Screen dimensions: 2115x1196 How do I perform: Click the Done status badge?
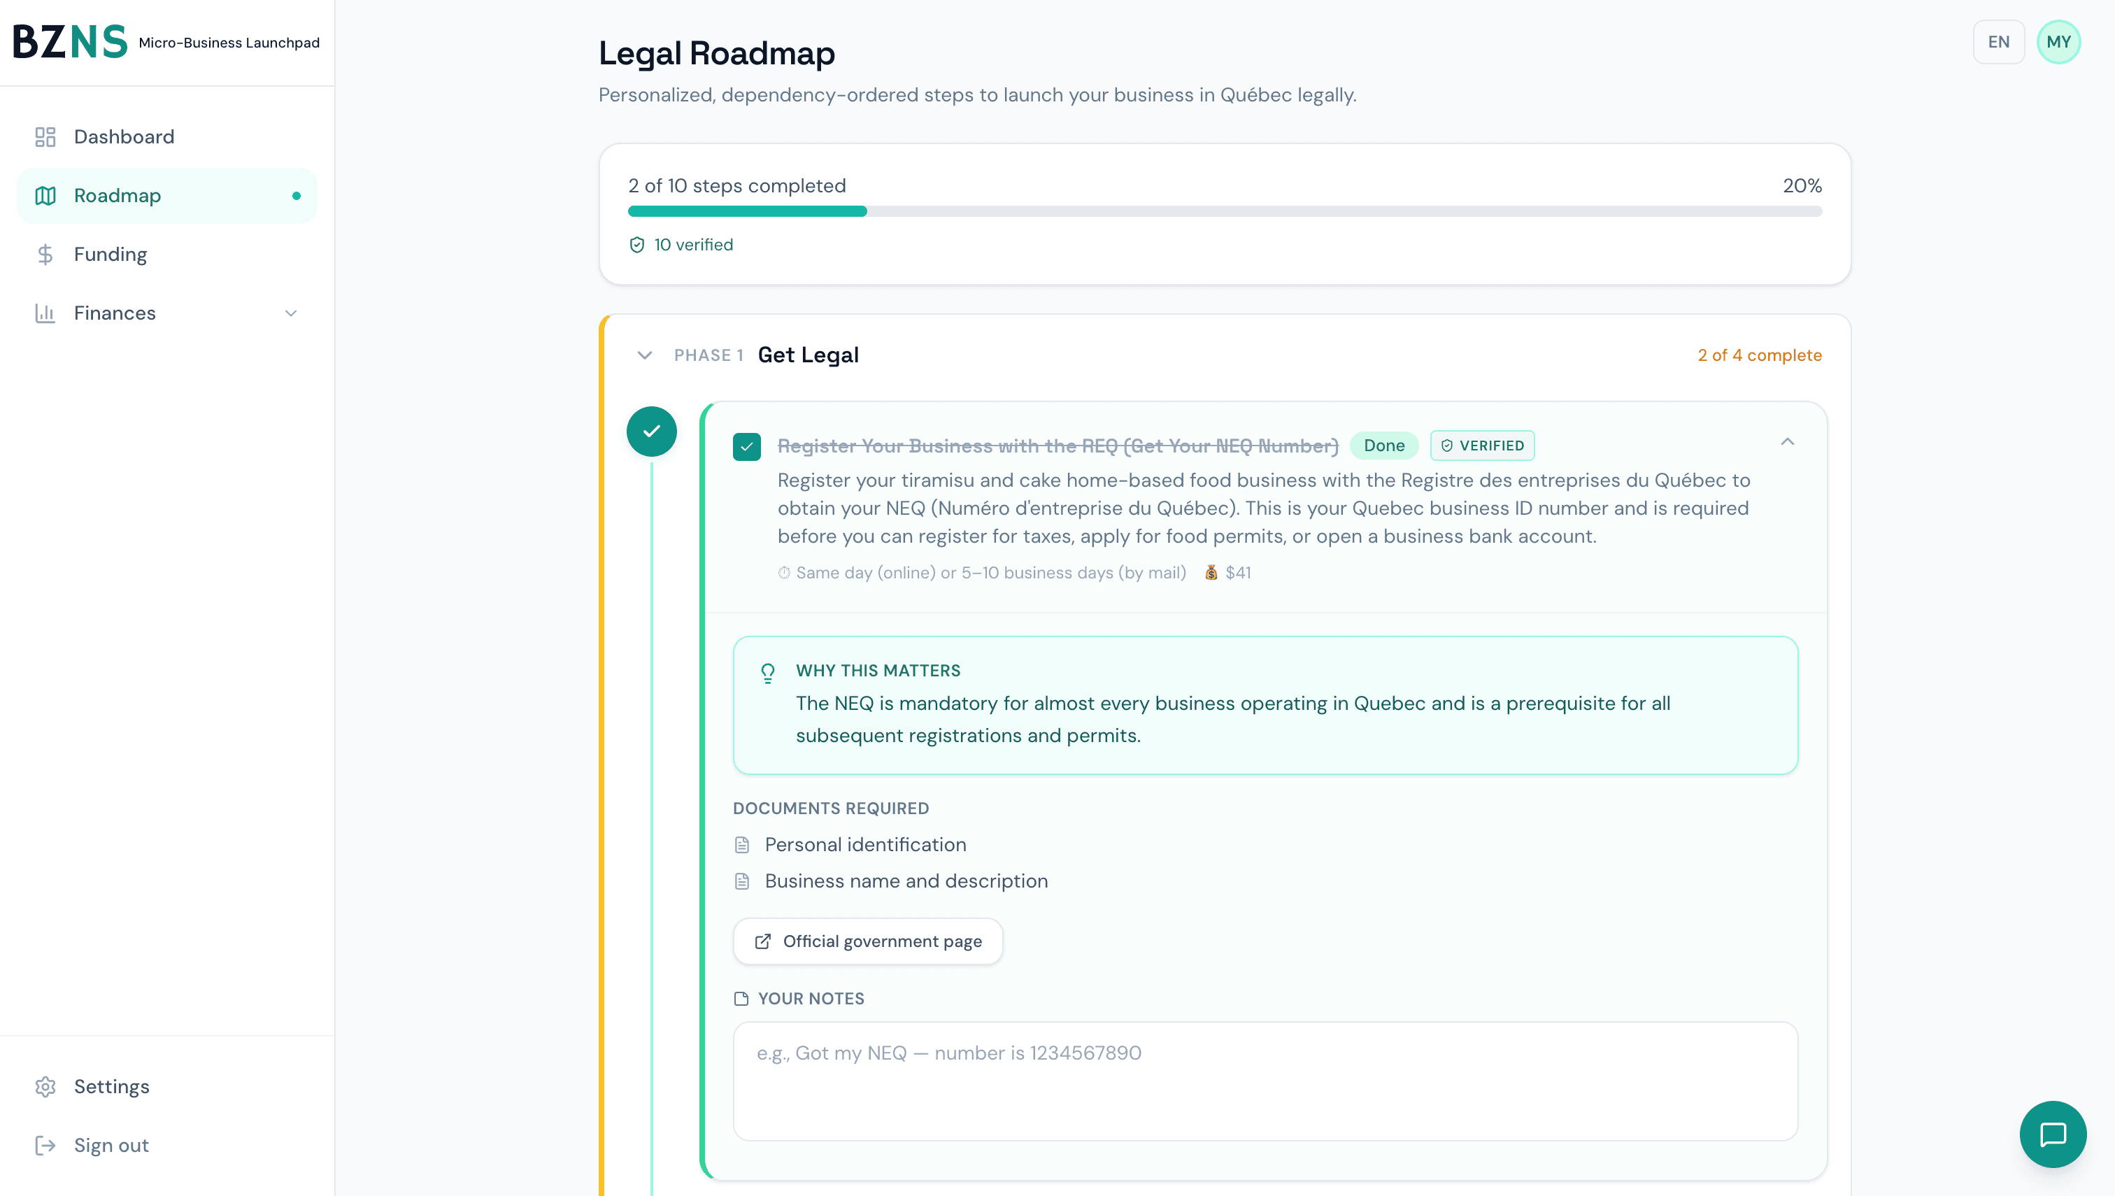click(1384, 446)
